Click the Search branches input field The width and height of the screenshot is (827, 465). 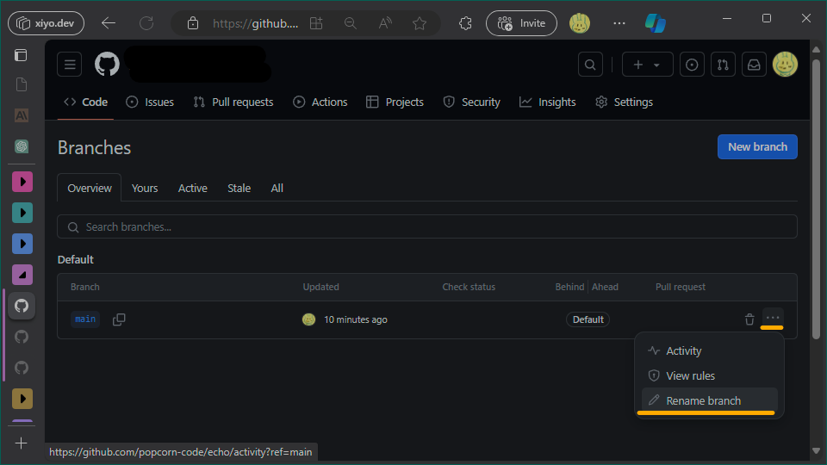pos(426,226)
